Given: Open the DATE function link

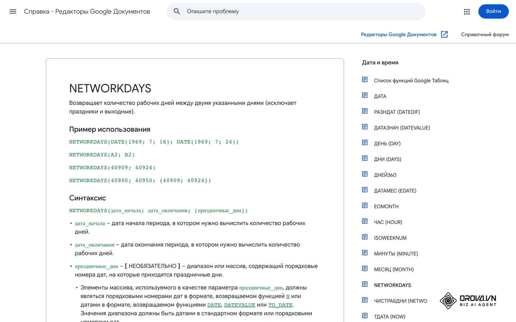Looking at the screenshot, I should (214, 305).
